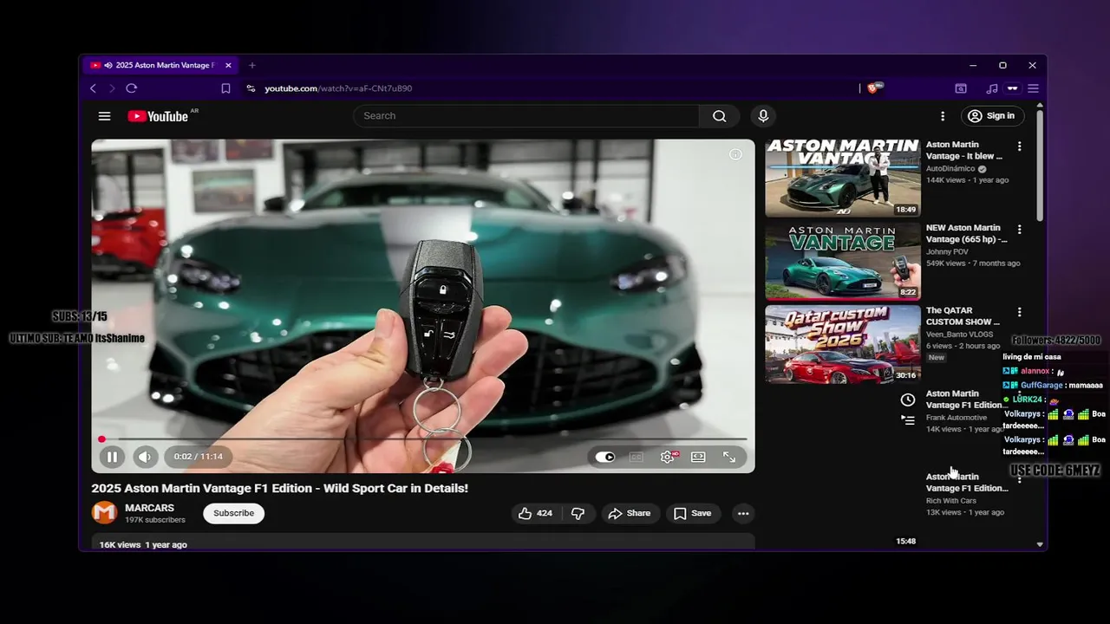Toggle closed captions in the player
This screenshot has width=1110, height=624.
637,457
